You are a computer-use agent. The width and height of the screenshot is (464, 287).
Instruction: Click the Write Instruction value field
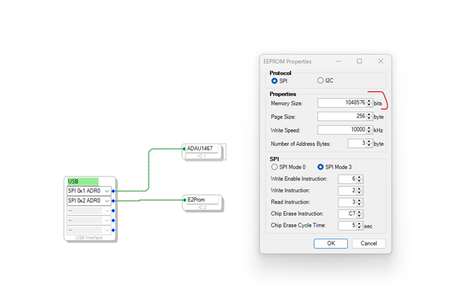point(347,191)
